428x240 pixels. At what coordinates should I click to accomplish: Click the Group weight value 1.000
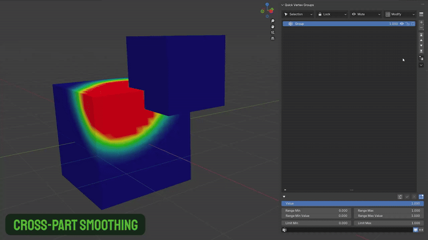(x=393, y=23)
